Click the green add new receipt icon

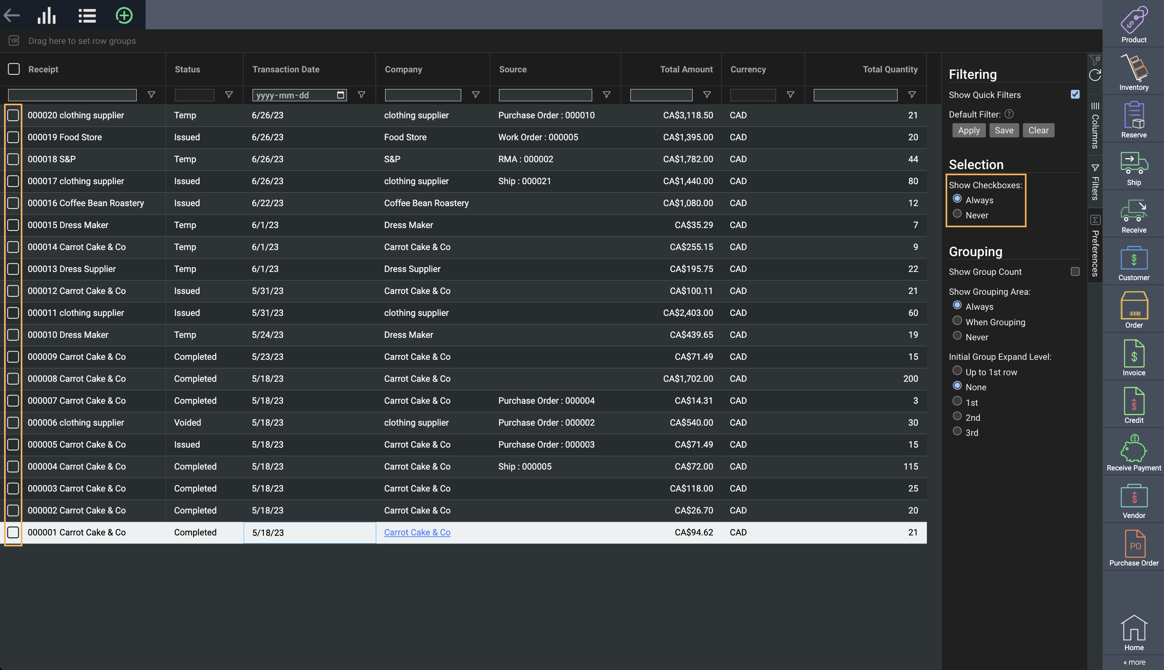pos(124,15)
